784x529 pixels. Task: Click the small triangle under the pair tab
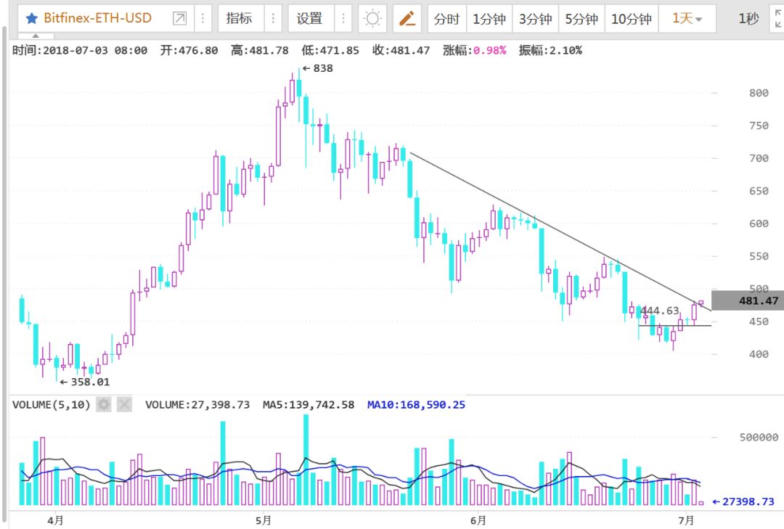click(36, 36)
